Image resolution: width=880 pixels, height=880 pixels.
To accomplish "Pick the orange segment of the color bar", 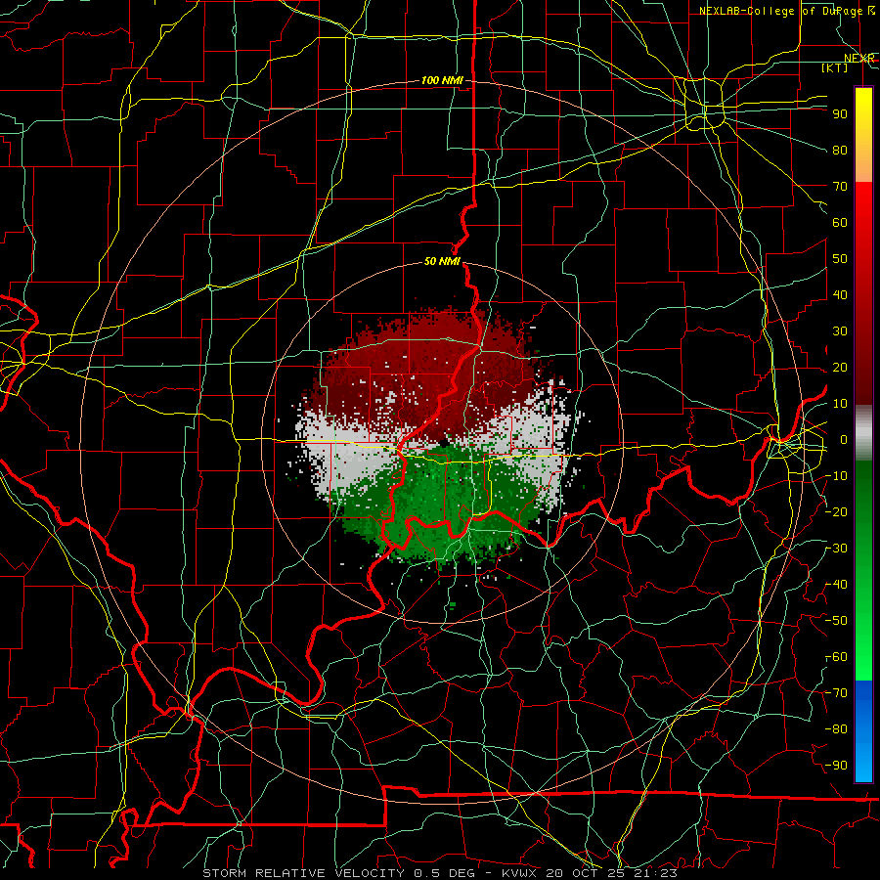I will point(863,165).
